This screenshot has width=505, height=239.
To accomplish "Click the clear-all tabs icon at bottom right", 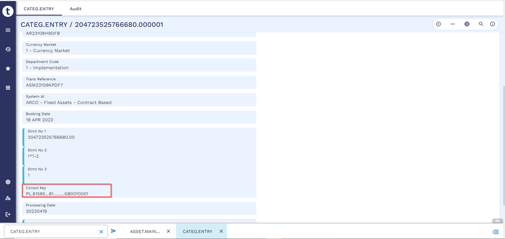I will pyautogui.click(x=495, y=232).
